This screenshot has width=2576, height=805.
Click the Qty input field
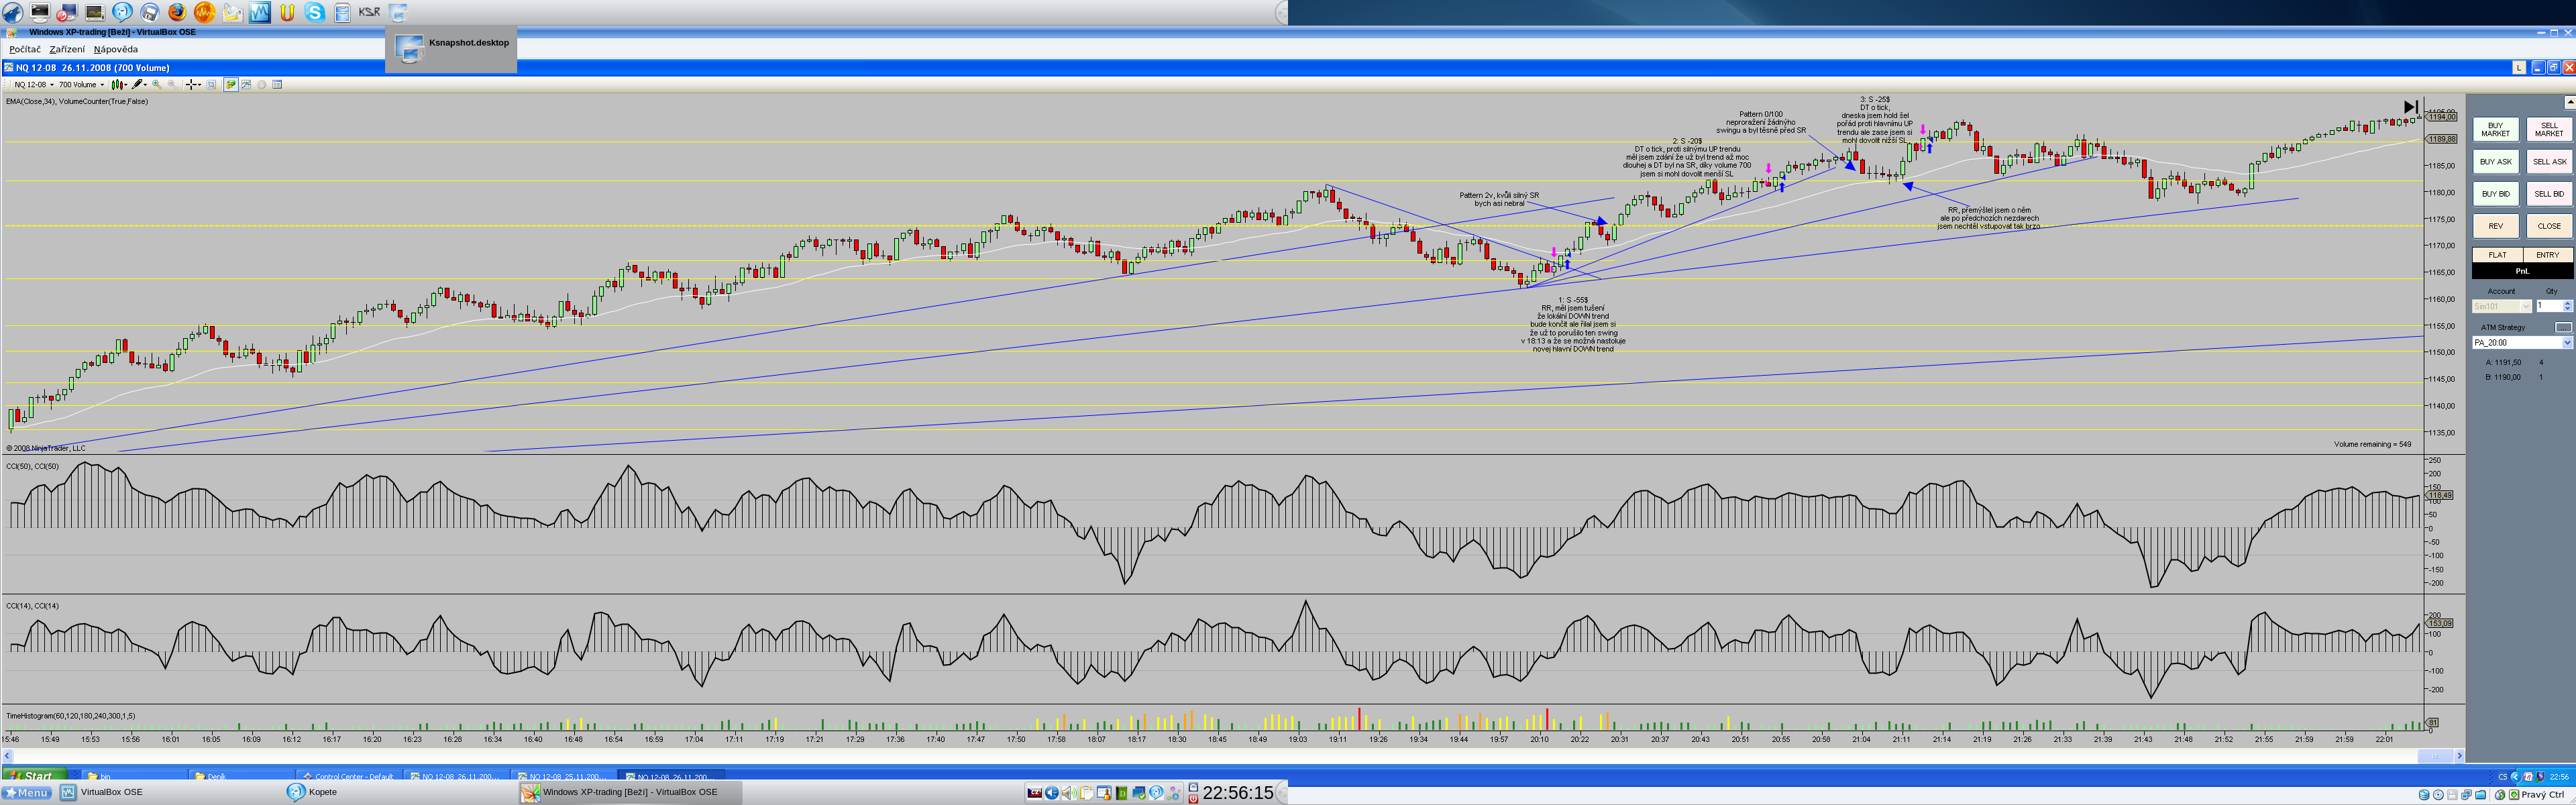2548,306
